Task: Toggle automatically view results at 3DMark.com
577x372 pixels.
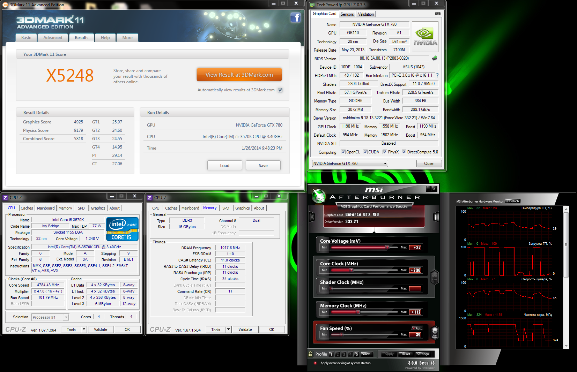Action: point(280,90)
